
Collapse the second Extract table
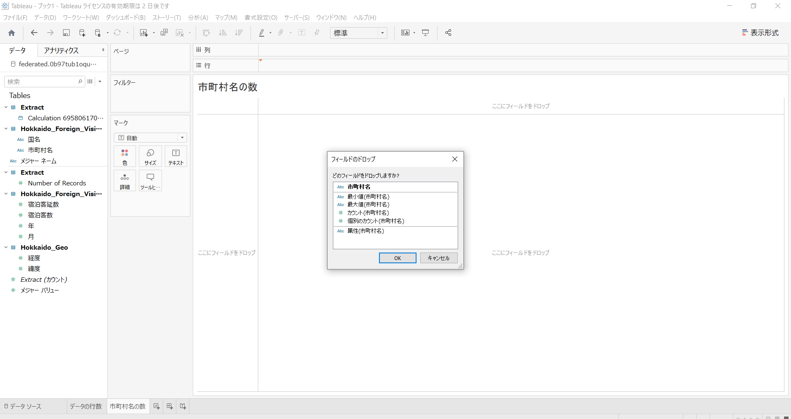[6, 172]
